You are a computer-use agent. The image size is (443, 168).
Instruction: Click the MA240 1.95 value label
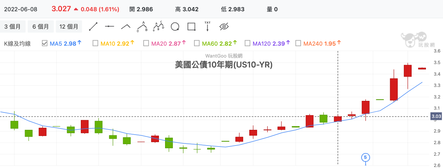322,43
